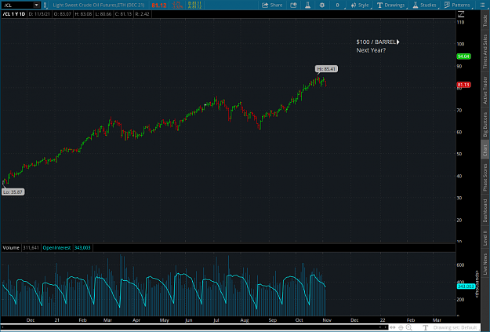Open the Dashboard sidebar tab
Image resolution: width=490 pixels, height=332 pixels.
(485, 210)
